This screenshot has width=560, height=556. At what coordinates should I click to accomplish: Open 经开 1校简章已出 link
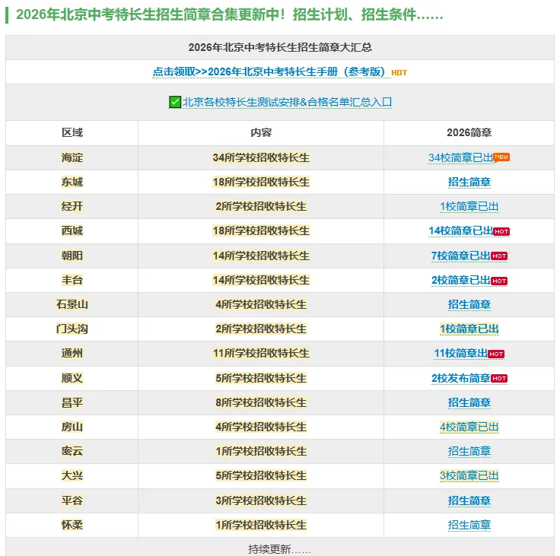(x=469, y=206)
